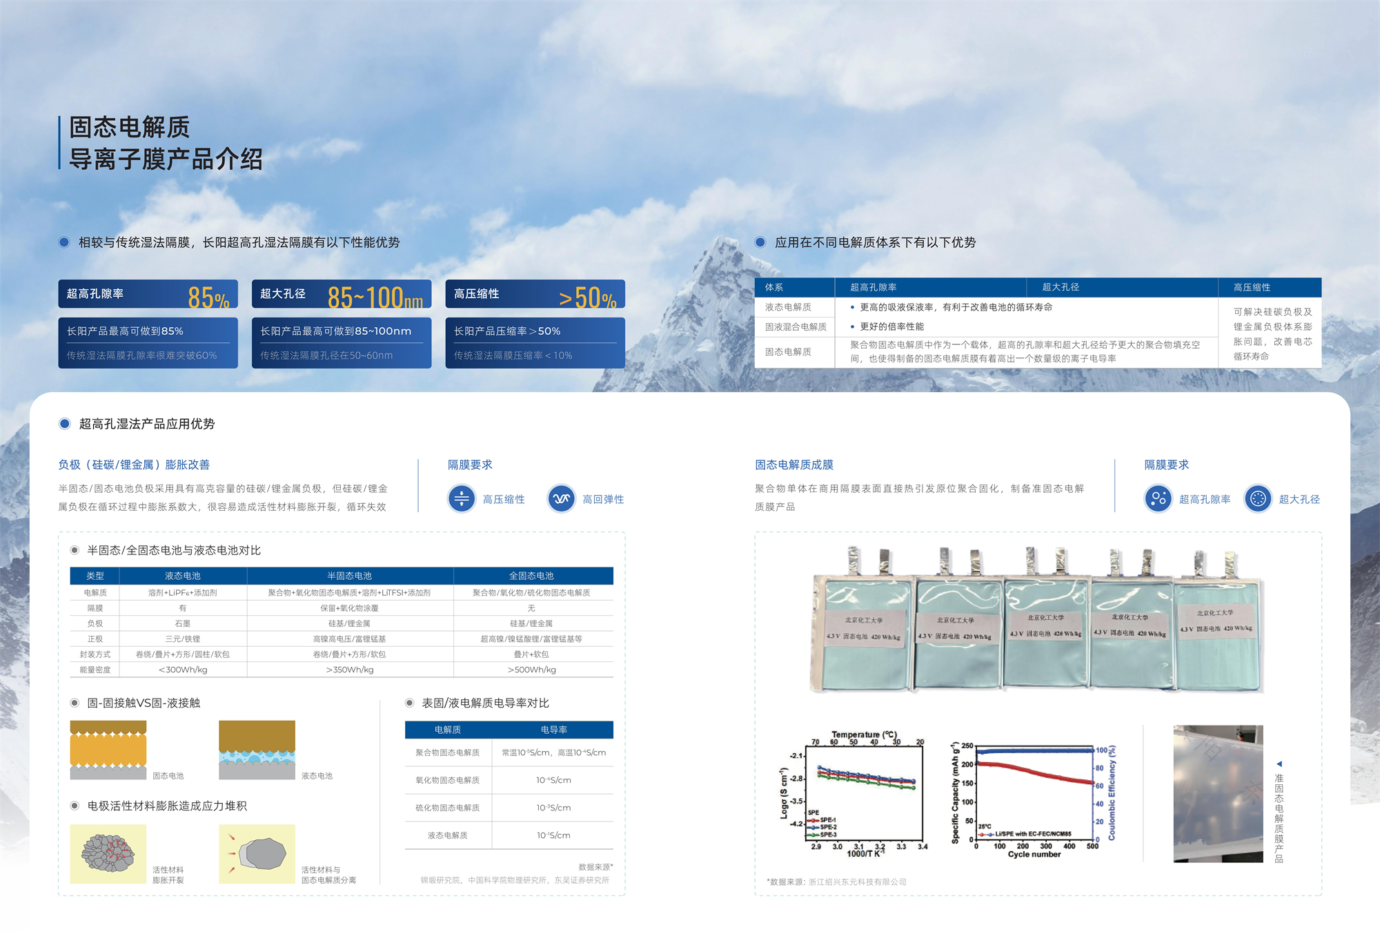
Task: Click the 活性材料与固态电解质分离 illustration
Action: click(257, 854)
